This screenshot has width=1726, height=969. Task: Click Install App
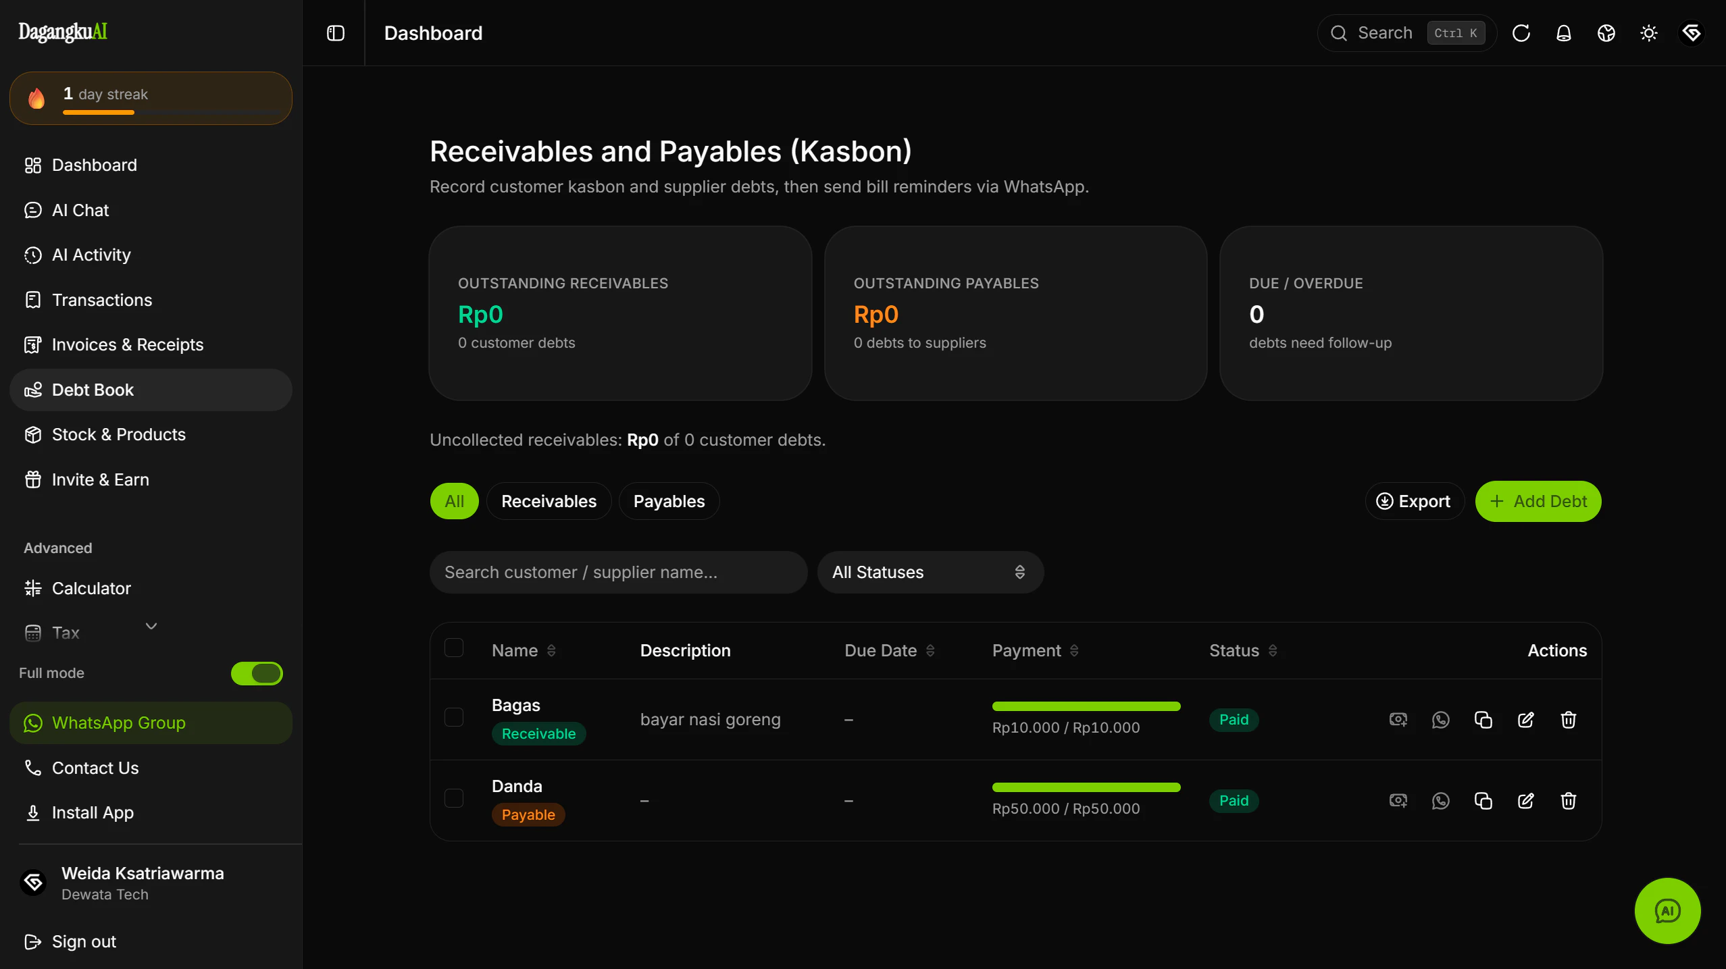point(151,812)
